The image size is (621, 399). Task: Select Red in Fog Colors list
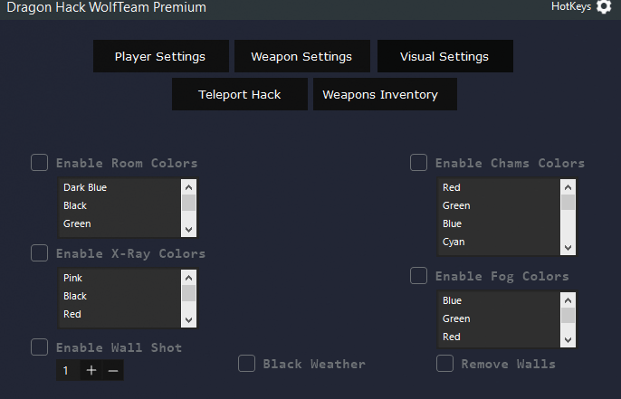click(x=499, y=337)
